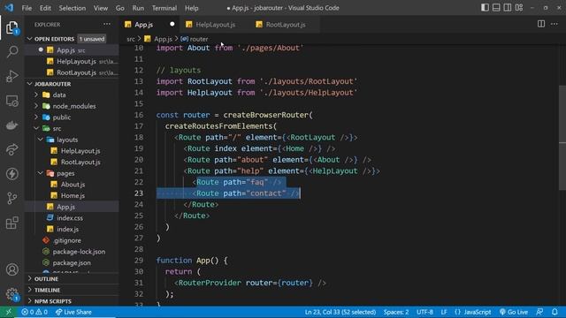566x318 pixels.
Task: Show errors and warnings in status bar
Action: point(34,312)
